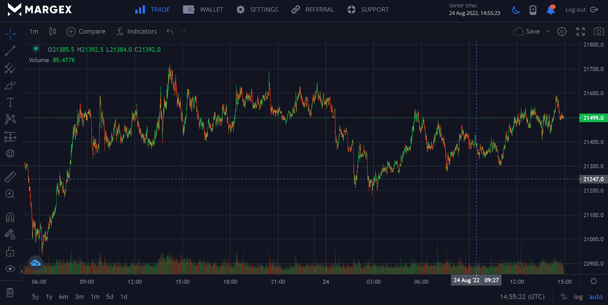Viewport: 608px width, 305px height.
Task: Go to the WALLET tab
Action: [203, 9]
